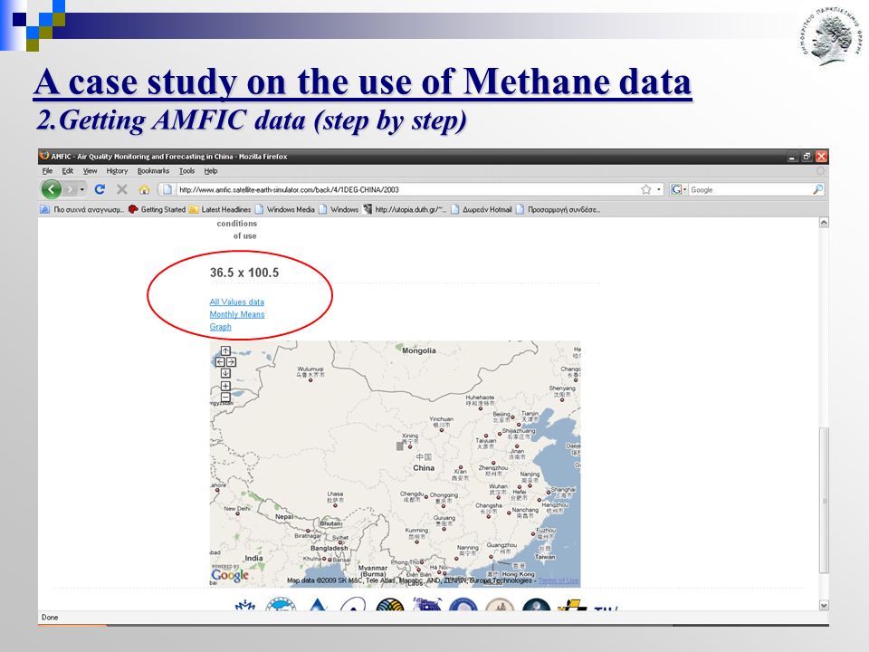Click into the Google search box
The width and height of the screenshot is (869, 652).
pyautogui.click(x=750, y=189)
